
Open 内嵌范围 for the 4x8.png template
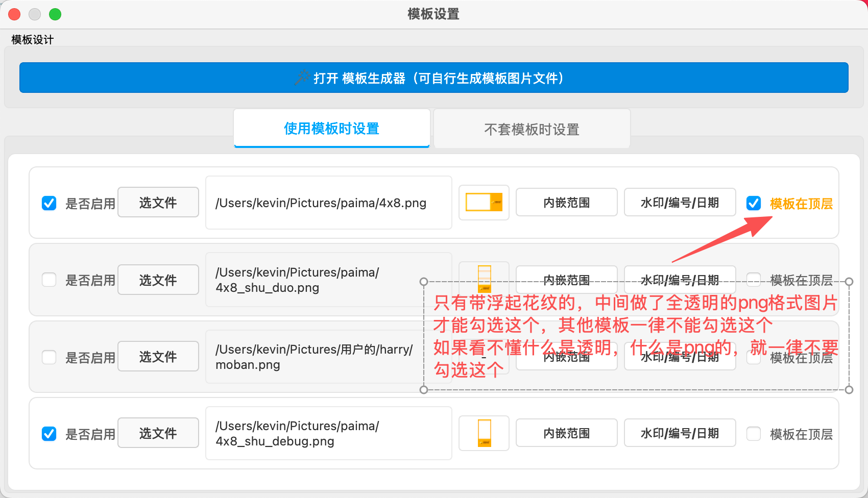click(566, 203)
